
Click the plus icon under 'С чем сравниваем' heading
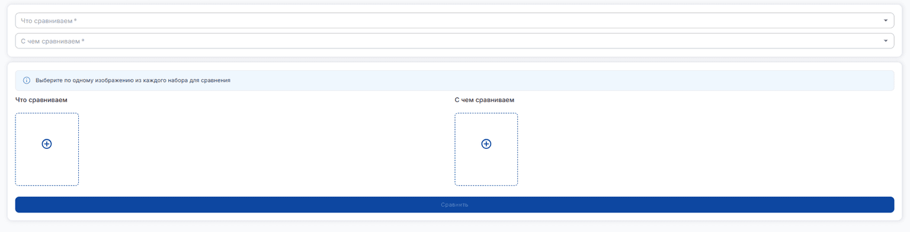tap(486, 144)
